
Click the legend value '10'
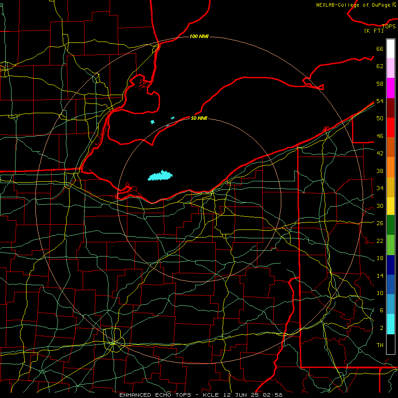[380, 293]
